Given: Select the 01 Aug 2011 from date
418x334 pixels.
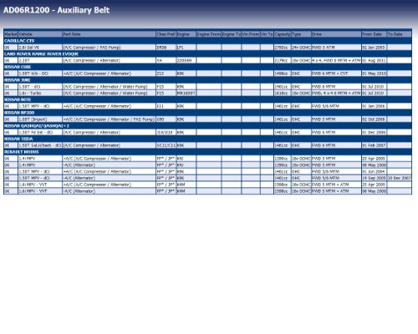Looking at the screenshot, I should click(x=374, y=60).
